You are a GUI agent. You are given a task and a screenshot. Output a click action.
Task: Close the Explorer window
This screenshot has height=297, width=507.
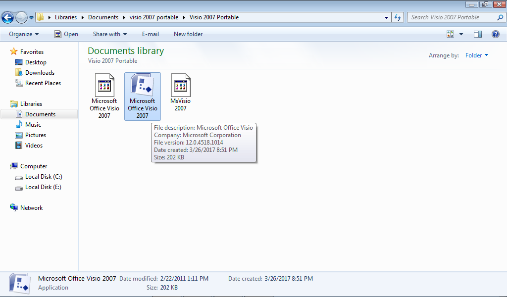(499, 4)
